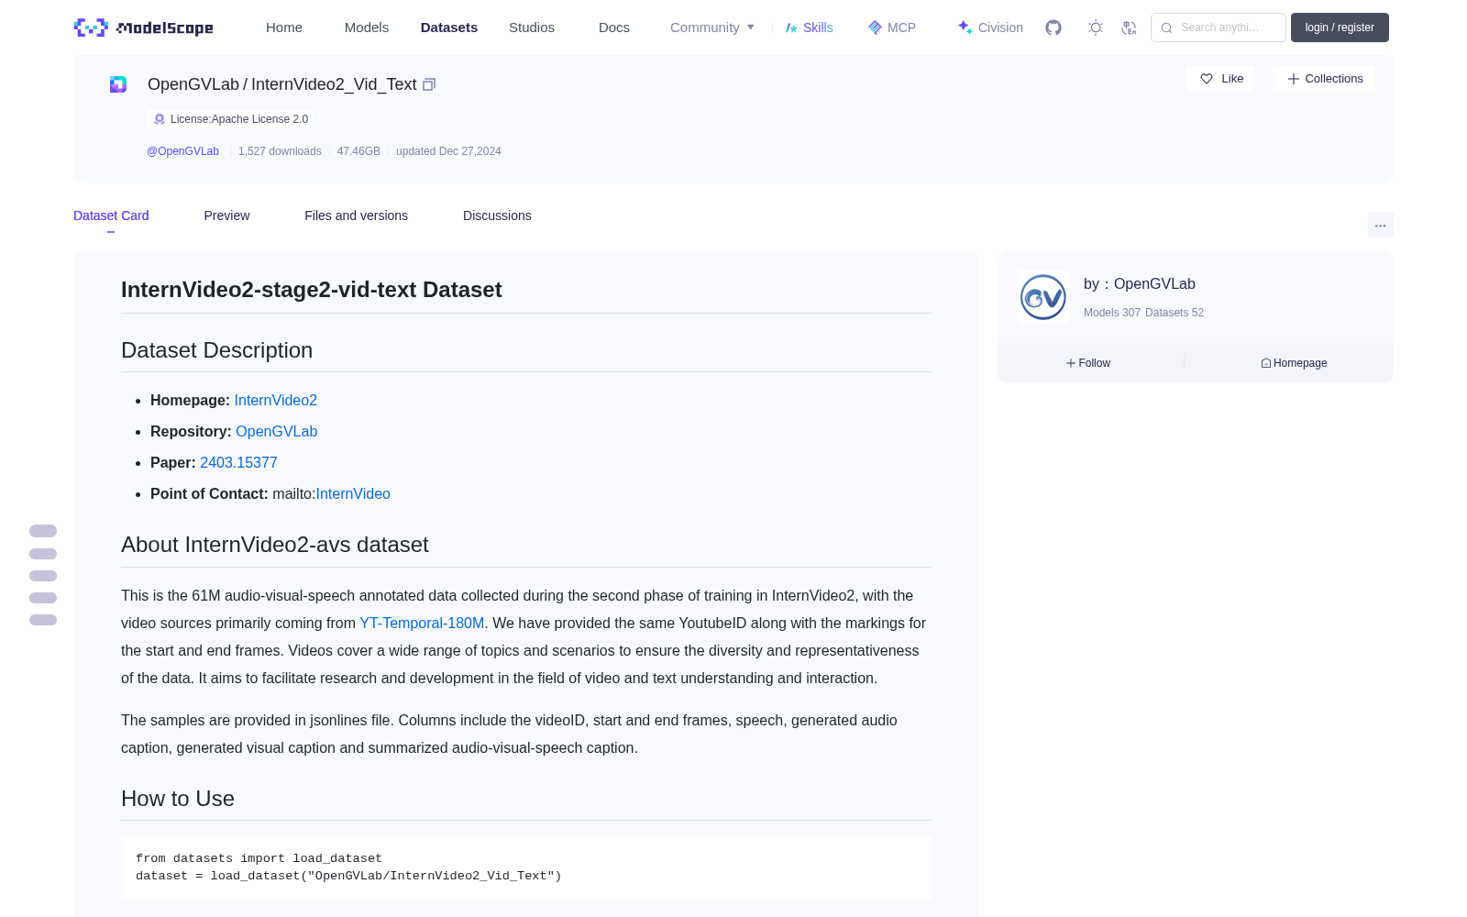Open the GitHub icon link
The width and height of the screenshot is (1467, 917).
1053,28
